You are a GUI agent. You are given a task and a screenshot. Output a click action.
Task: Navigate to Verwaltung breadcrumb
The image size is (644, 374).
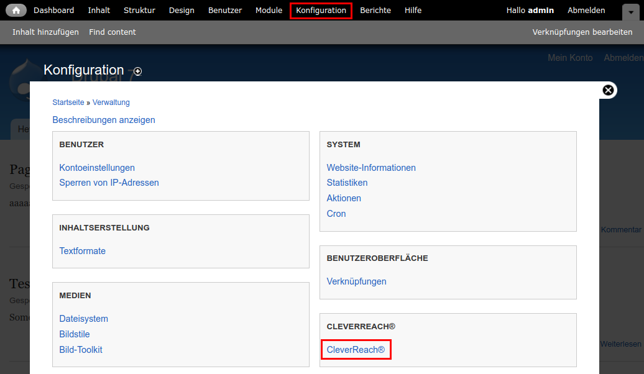pyautogui.click(x=111, y=103)
